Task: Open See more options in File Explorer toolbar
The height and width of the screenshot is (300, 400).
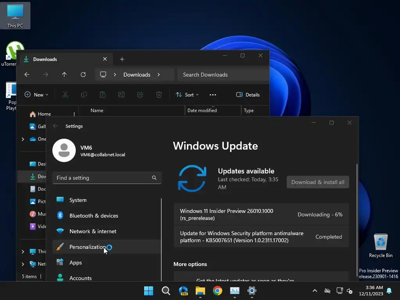Action: pyautogui.click(x=213, y=95)
